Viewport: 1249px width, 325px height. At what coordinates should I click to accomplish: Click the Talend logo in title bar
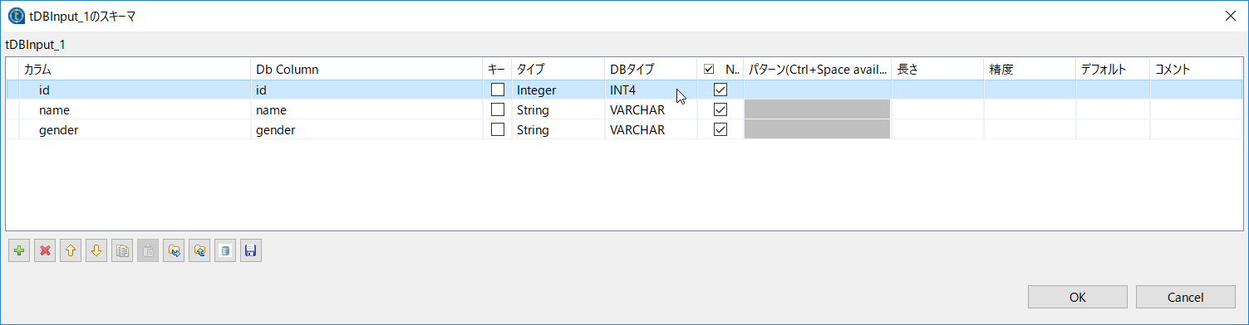point(16,16)
